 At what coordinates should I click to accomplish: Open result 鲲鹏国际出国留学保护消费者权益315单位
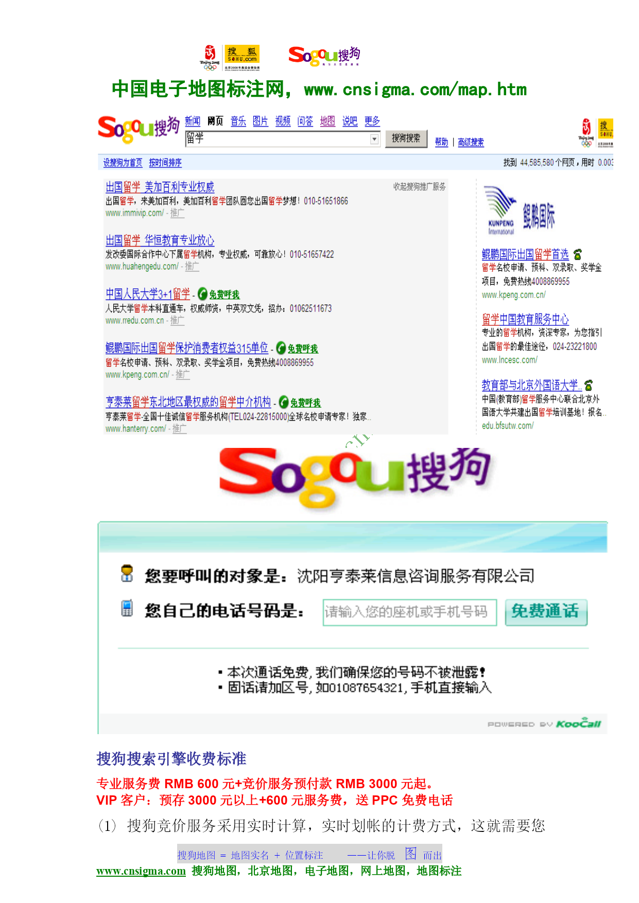187,348
